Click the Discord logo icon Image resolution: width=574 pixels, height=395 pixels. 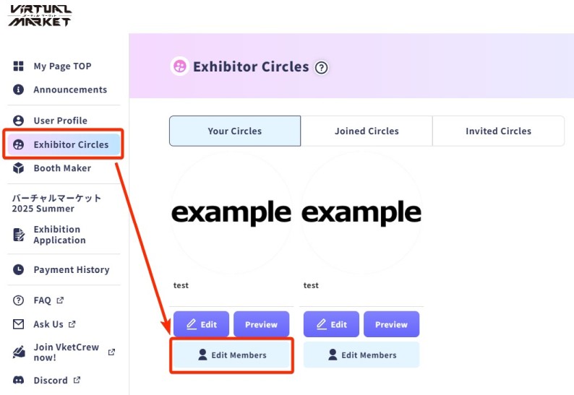(x=19, y=381)
